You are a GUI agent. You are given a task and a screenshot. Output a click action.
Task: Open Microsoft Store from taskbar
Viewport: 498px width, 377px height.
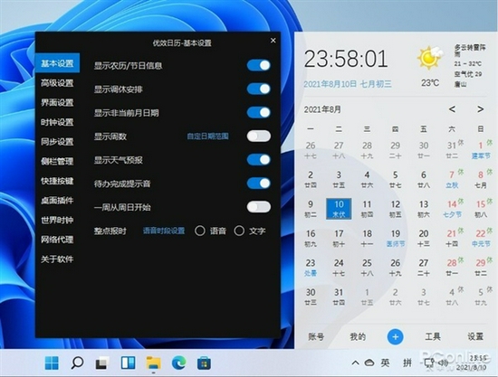tap(204, 363)
